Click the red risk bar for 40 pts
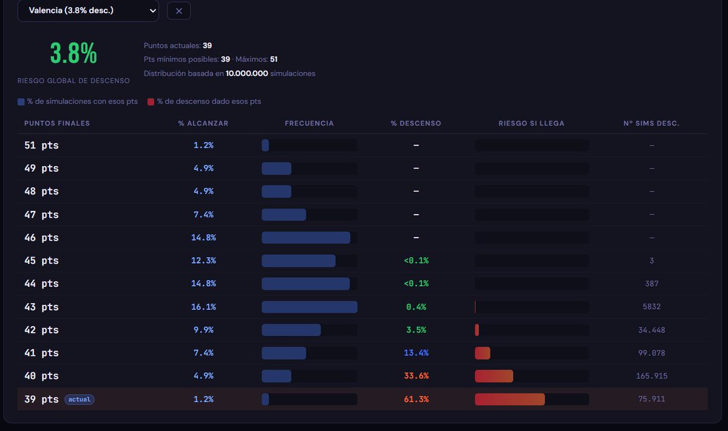The image size is (728, 431). pos(494,376)
